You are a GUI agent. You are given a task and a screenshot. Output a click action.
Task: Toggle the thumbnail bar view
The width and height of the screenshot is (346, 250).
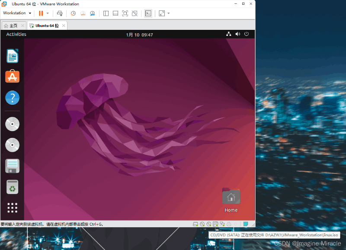point(115,13)
